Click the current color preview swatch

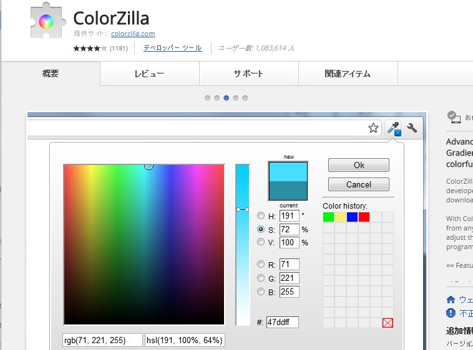(x=288, y=191)
